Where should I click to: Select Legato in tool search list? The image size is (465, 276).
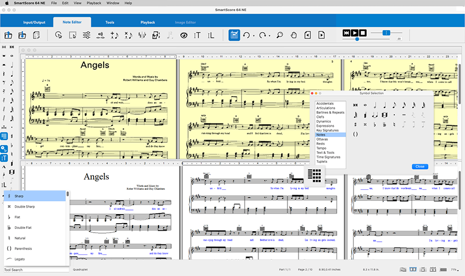(x=35, y=259)
